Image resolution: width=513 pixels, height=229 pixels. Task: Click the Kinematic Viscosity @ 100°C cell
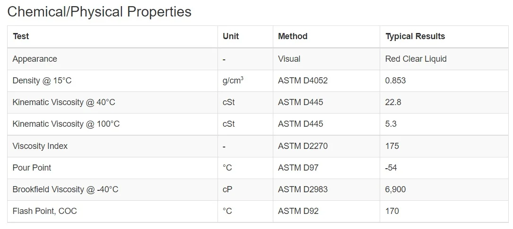point(66,124)
